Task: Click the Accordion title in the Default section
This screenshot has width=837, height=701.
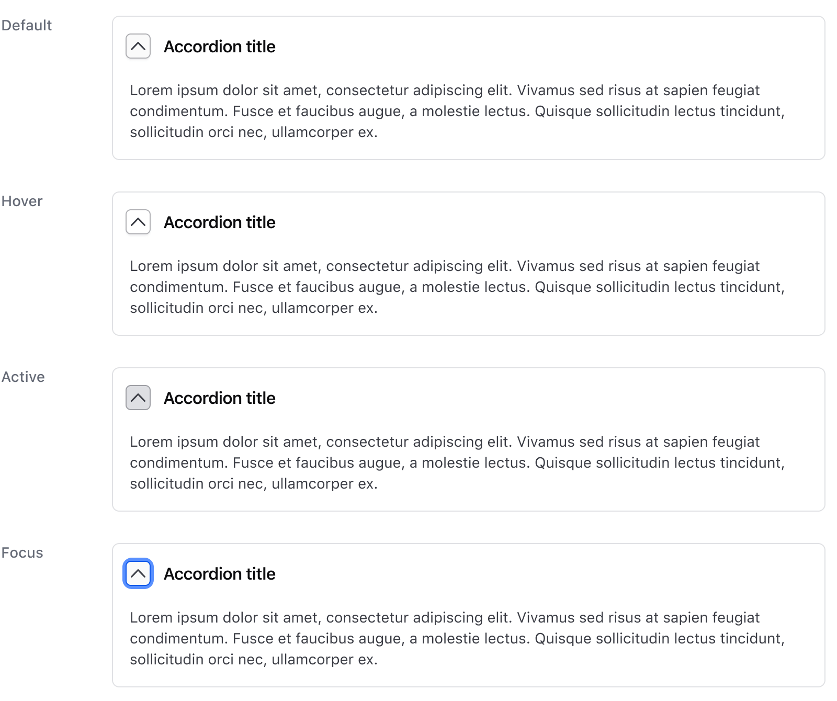Action: [220, 47]
